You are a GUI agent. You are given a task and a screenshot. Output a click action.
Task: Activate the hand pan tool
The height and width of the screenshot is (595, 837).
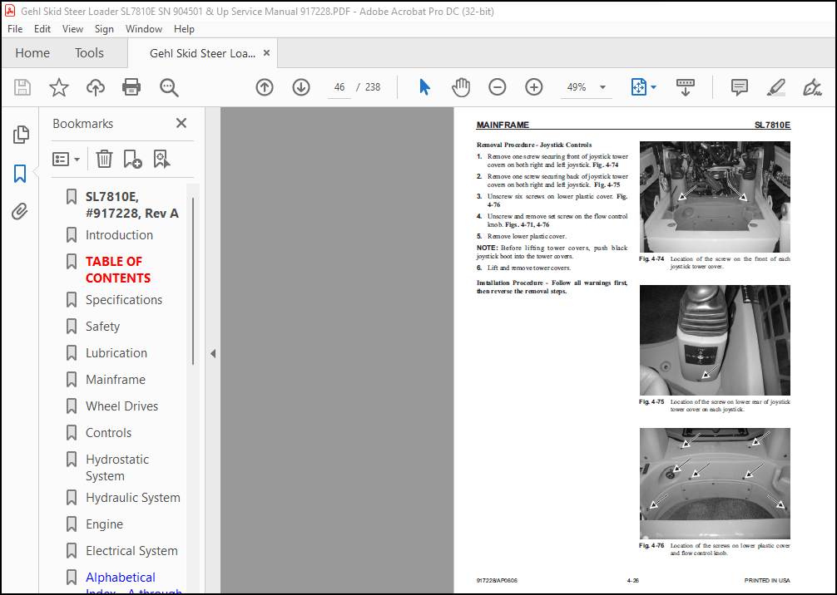point(461,87)
